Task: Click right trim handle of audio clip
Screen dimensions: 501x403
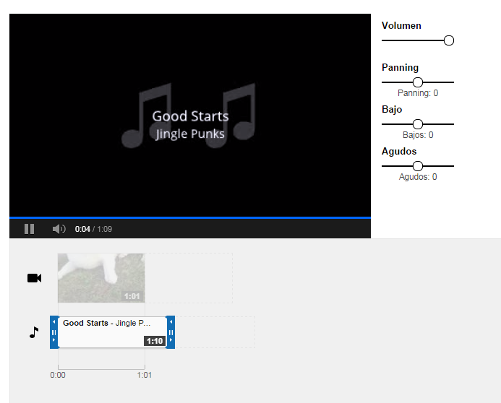Action: coord(171,332)
